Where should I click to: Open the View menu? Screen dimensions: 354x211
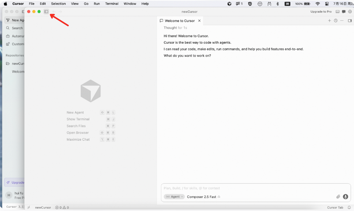click(x=75, y=4)
